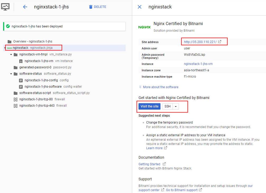Open the Getting Started documentation link

tap(149, 164)
